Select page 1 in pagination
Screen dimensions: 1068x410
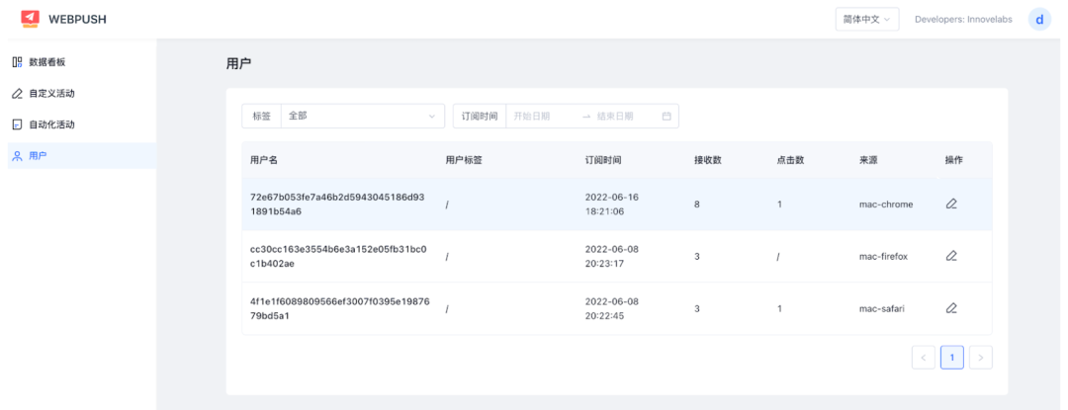(951, 358)
